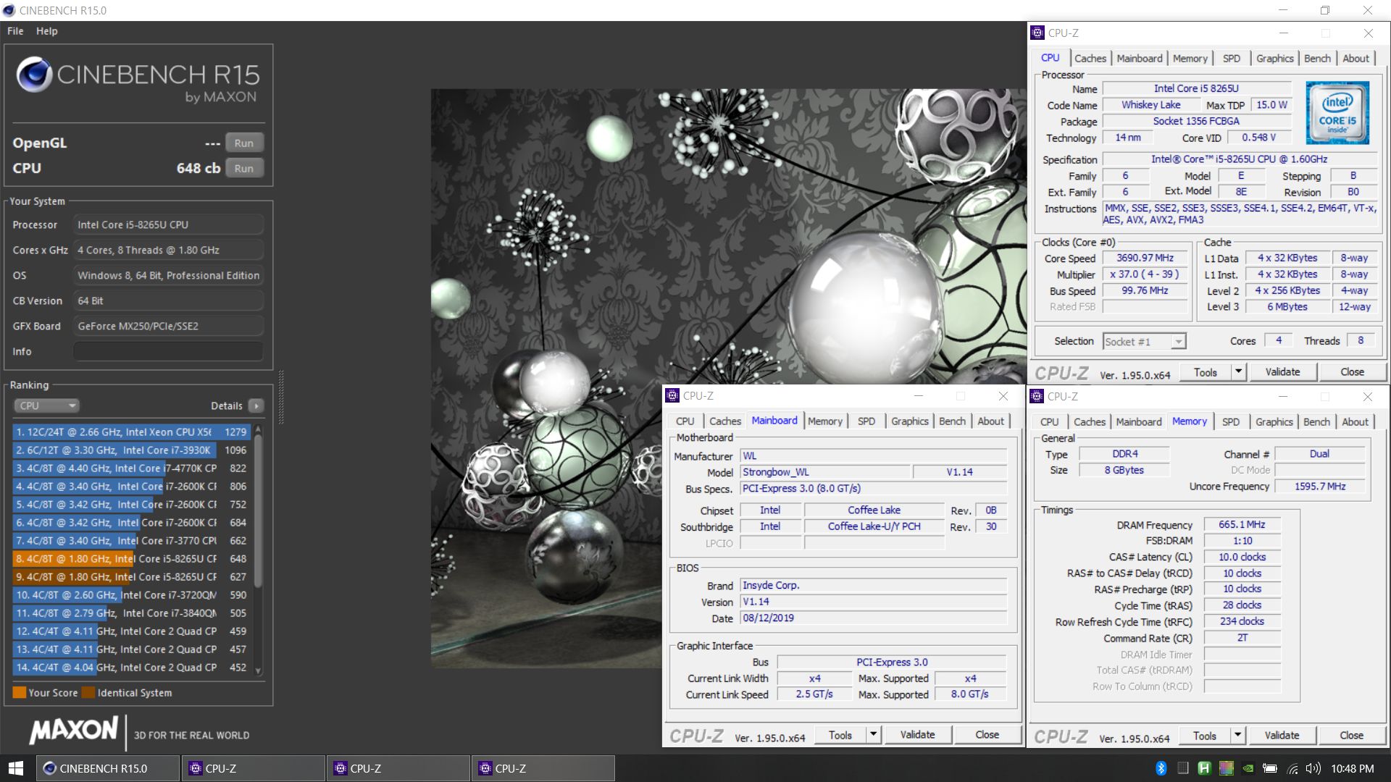Click Tools button in Memory CPU-Z window
This screenshot has height=782, width=1391.
click(1205, 735)
